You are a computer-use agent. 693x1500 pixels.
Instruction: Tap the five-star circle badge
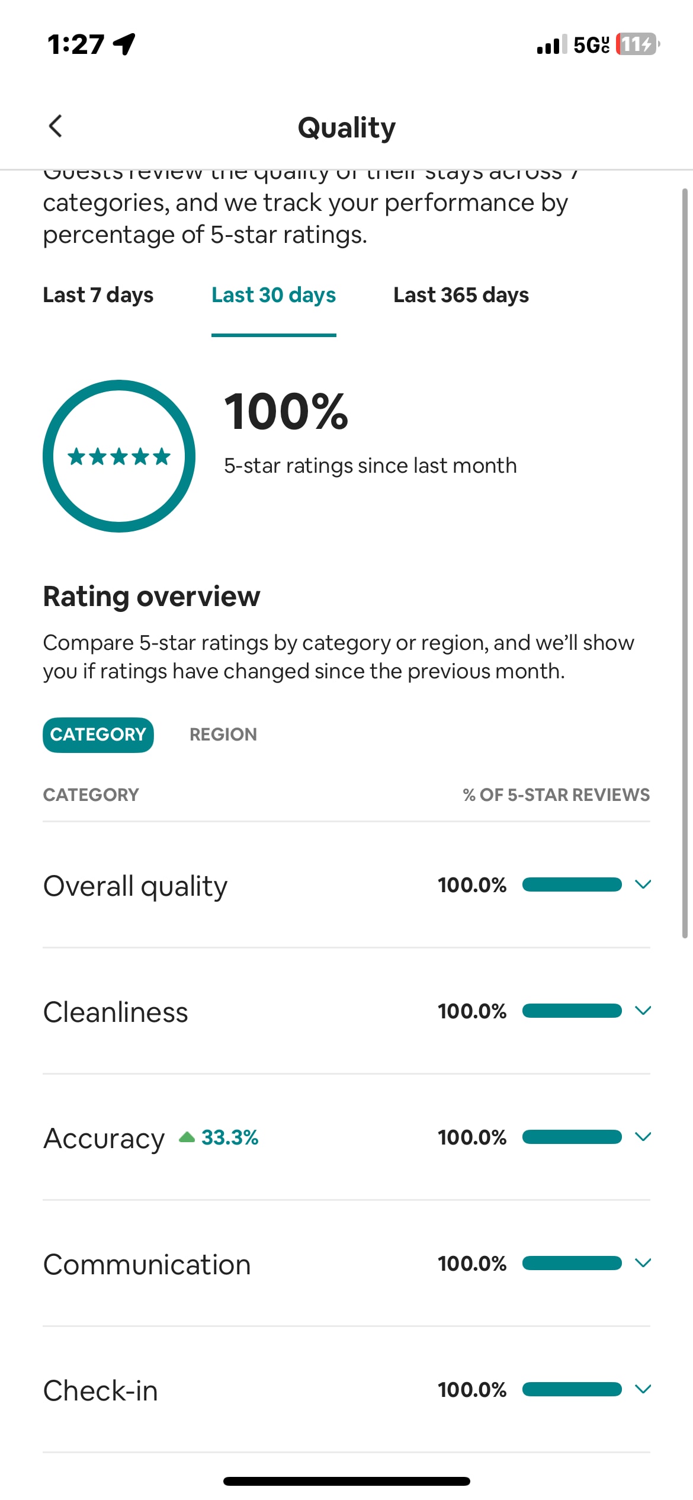coord(119,456)
